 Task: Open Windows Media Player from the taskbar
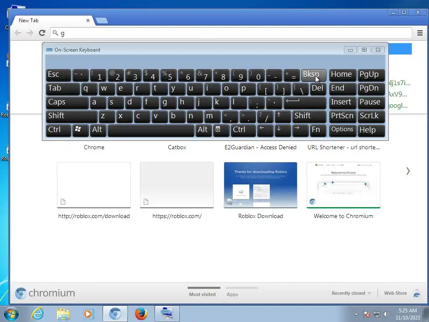[x=89, y=314]
